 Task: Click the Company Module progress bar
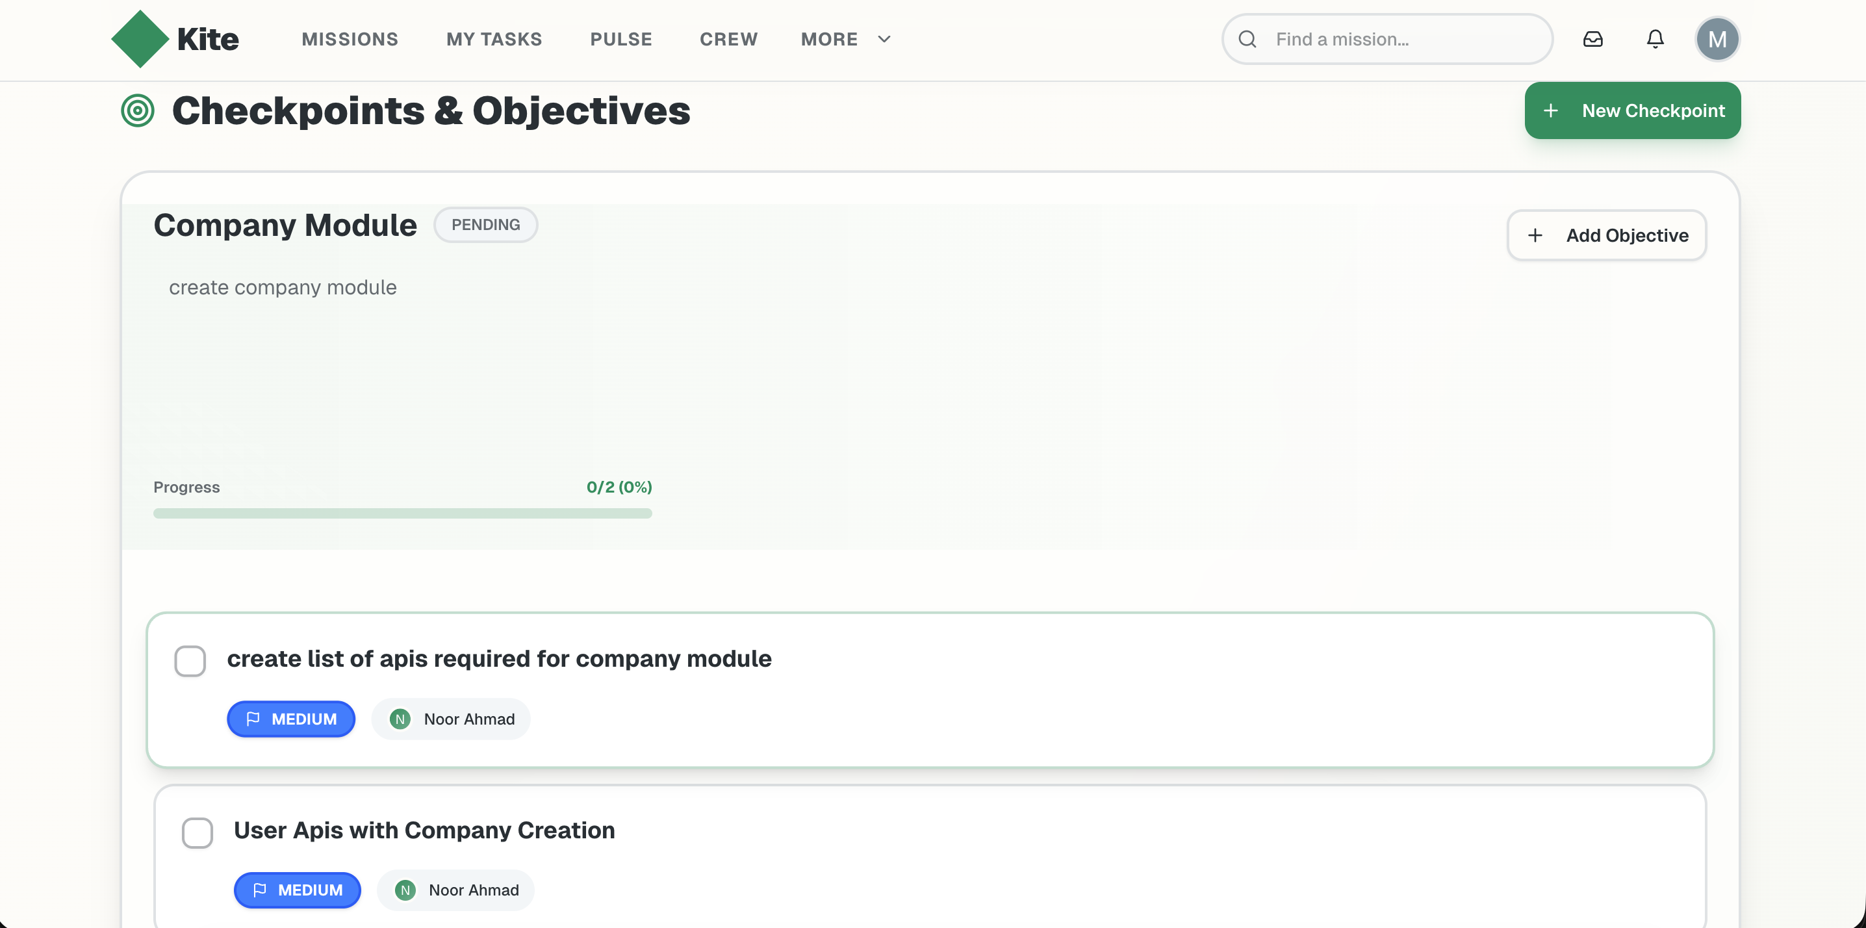pos(402,513)
